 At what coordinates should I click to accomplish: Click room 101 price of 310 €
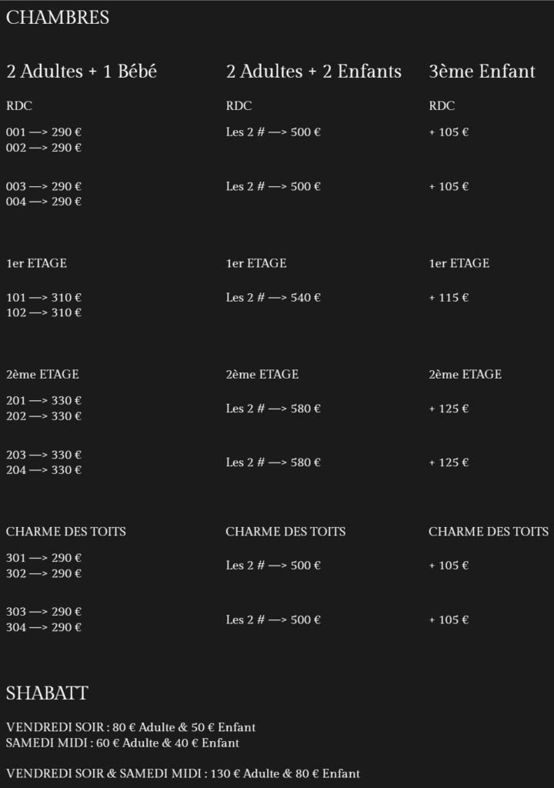44,298
